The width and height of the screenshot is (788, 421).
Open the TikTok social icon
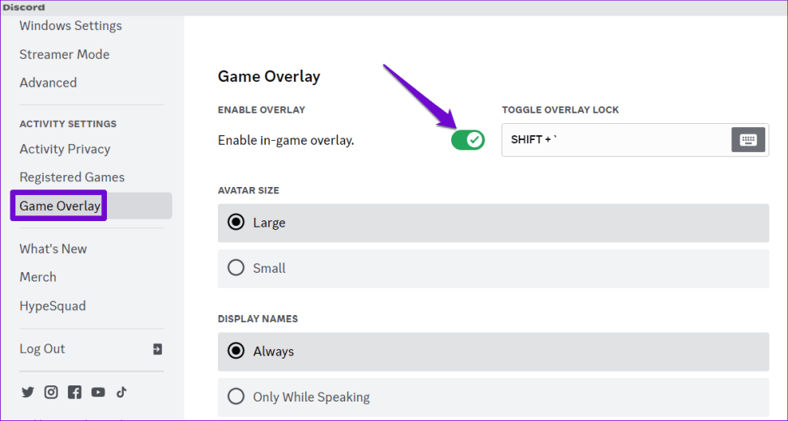click(x=121, y=392)
